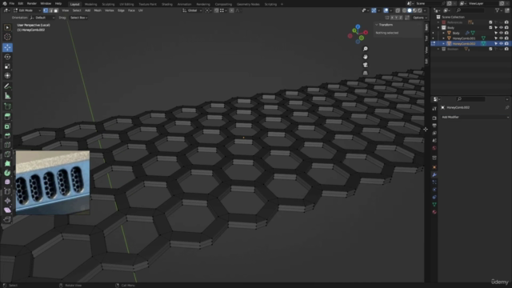
Task: Select the Inset Faces tool
Action: [7, 126]
